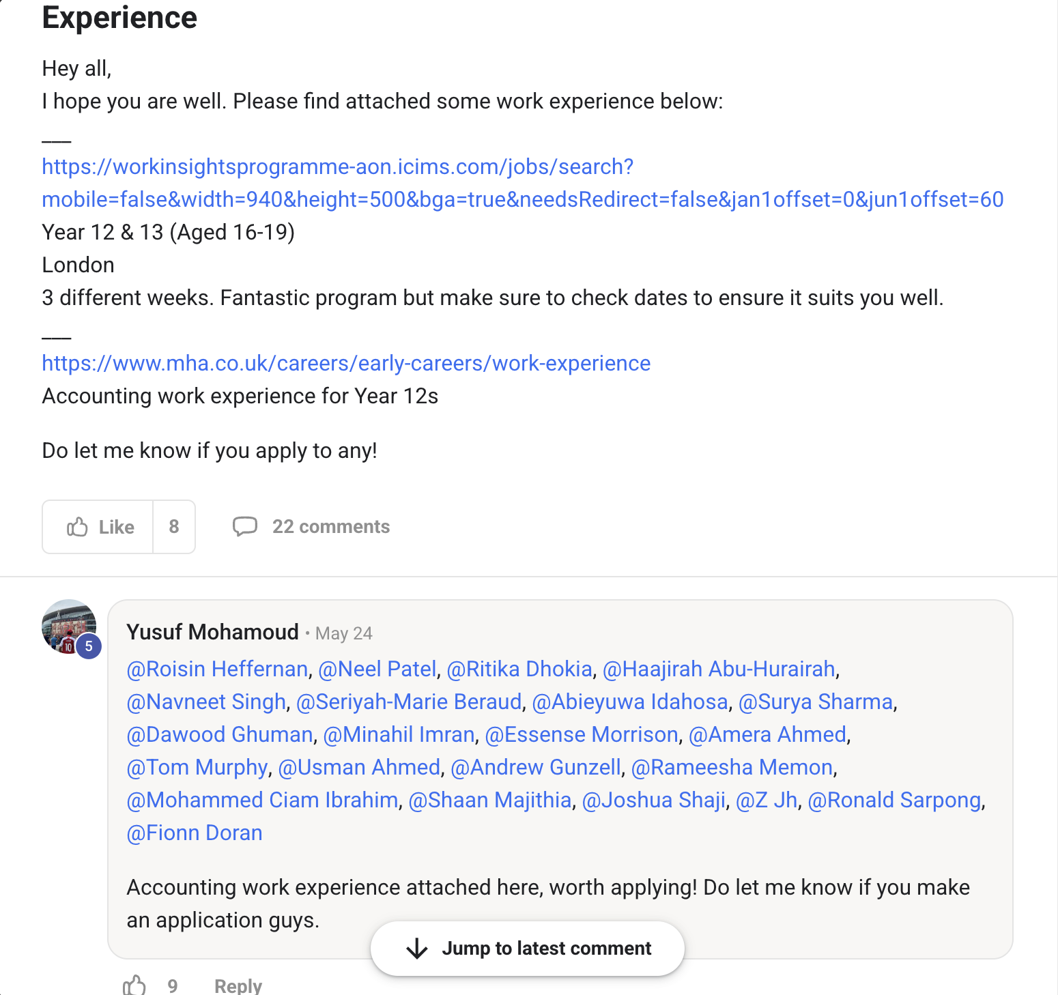This screenshot has height=995, width=1058.
Task: Click the @Neel Patel mention
Action: click(377, 669)
